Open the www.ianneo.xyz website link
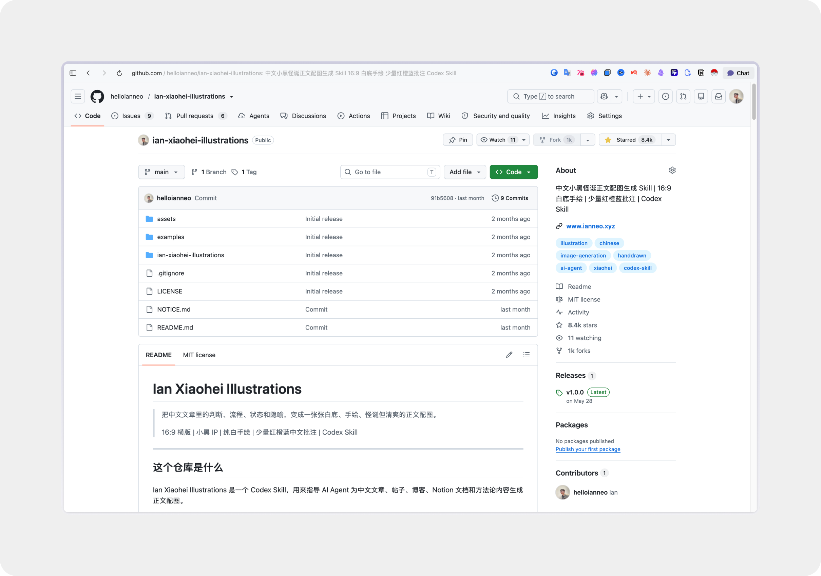This screenshot has height=576, width=821. 590,226
